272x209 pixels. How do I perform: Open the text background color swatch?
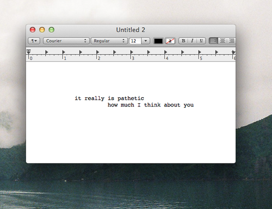(x=170, y=41)
